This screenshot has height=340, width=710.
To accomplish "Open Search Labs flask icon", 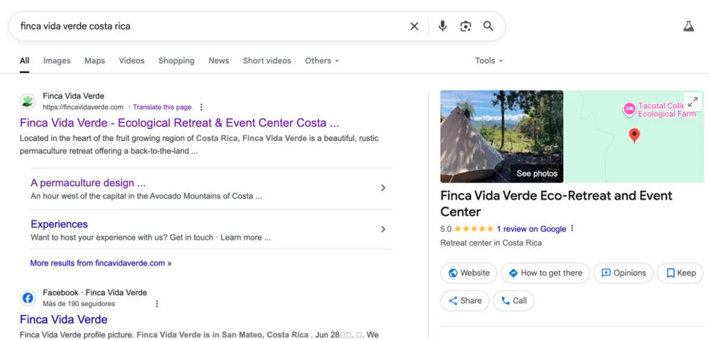I will click(x=689, y=26).
